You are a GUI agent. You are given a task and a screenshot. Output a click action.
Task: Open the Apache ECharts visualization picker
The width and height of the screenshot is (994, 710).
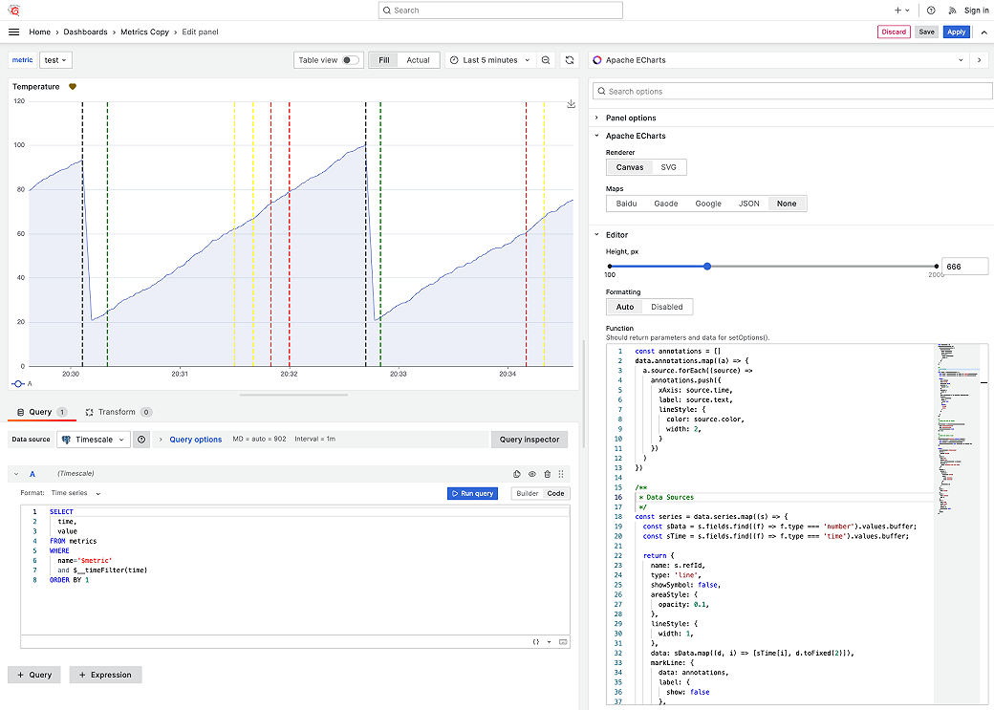click(778, 60)
